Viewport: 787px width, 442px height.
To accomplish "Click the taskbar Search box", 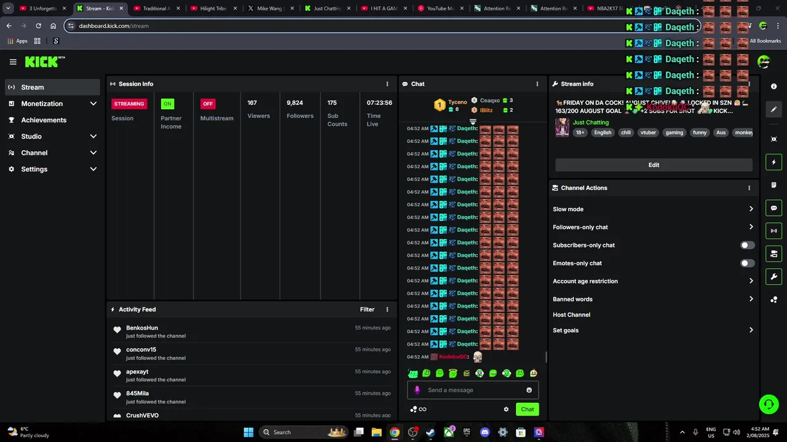I will coord(304,432).
